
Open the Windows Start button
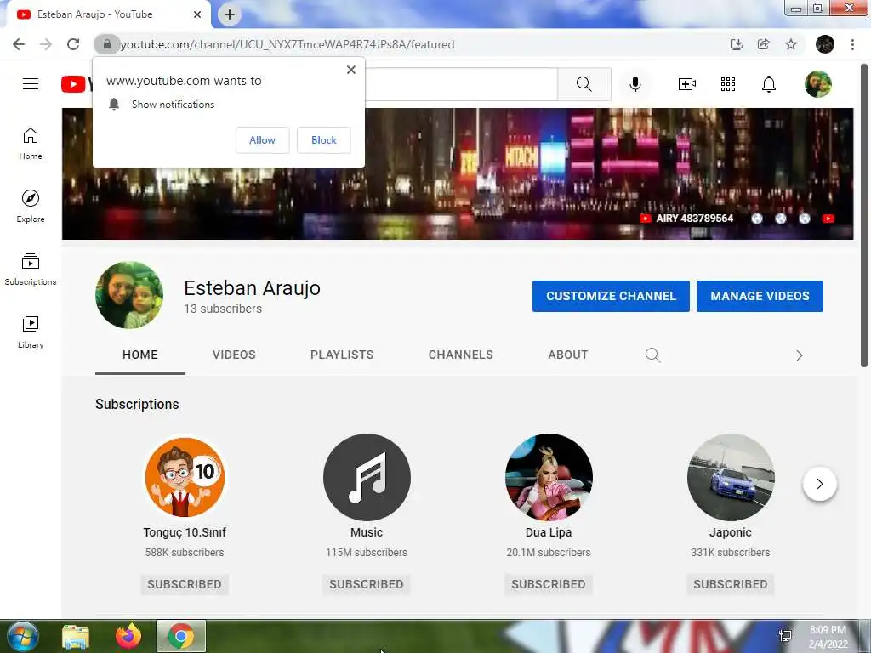(x=23, y=636)
